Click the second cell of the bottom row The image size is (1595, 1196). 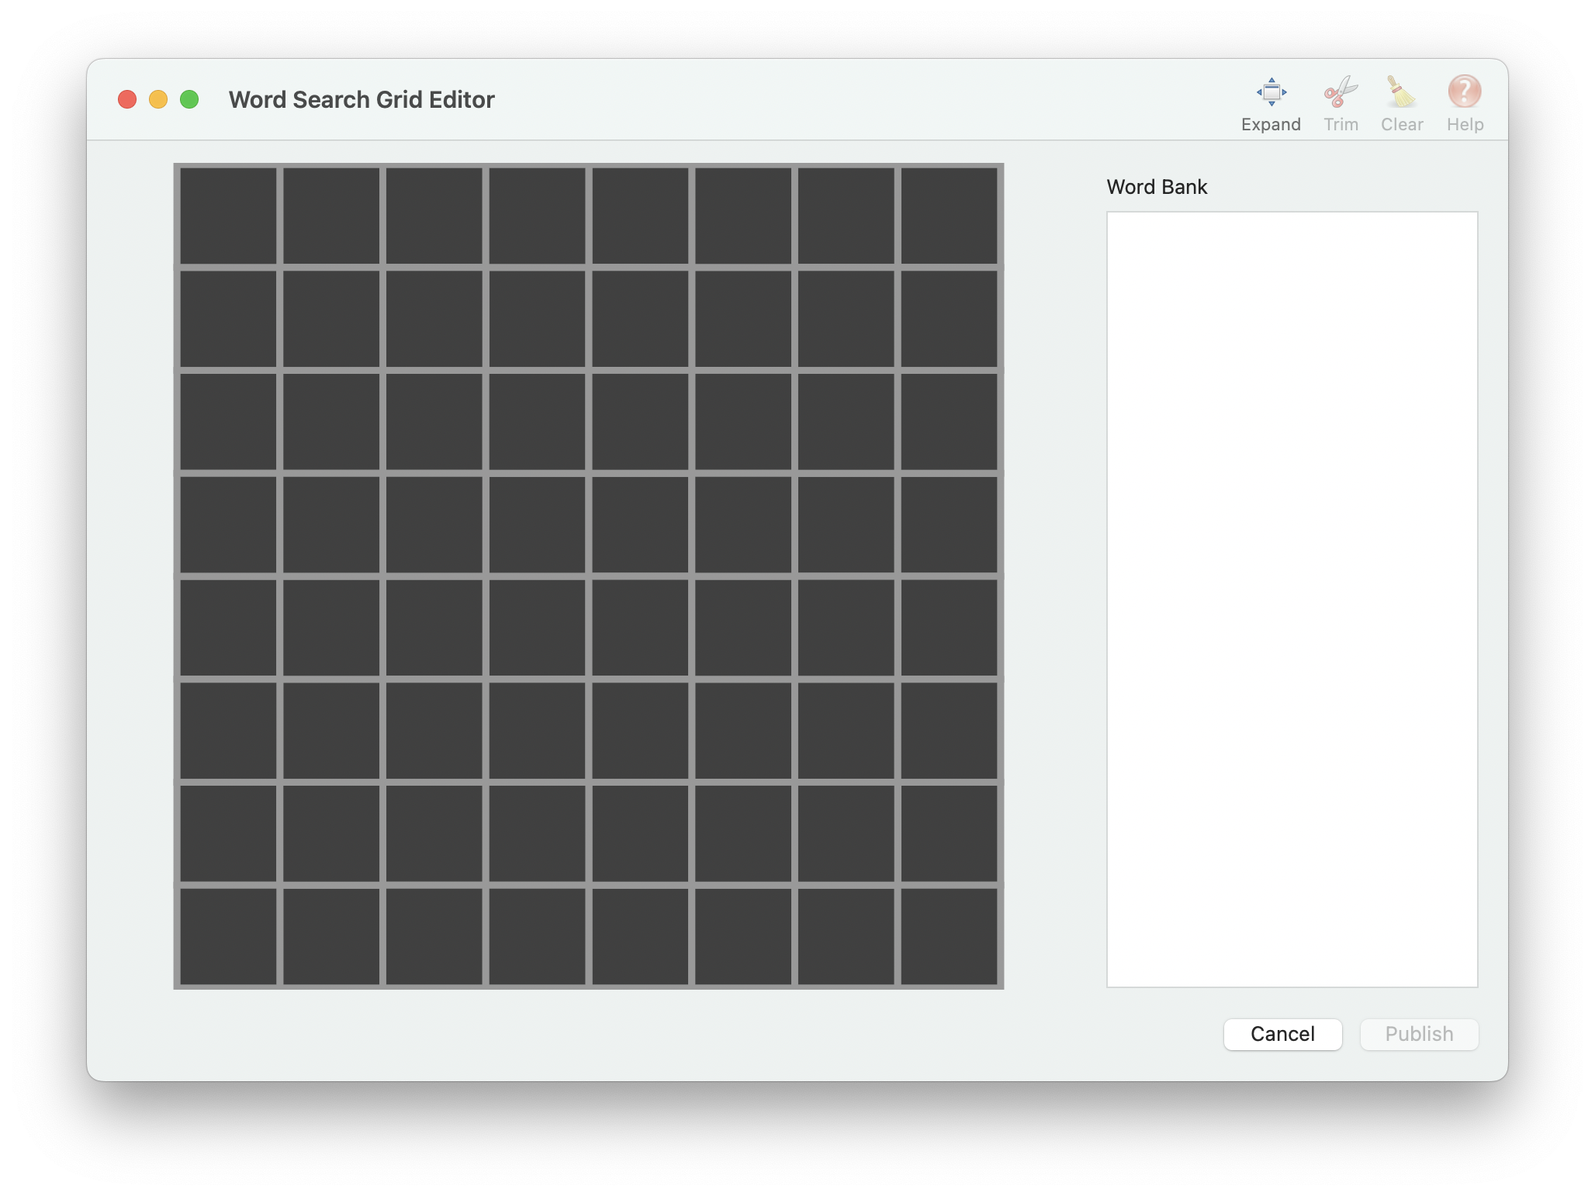[x=330, y=936]
